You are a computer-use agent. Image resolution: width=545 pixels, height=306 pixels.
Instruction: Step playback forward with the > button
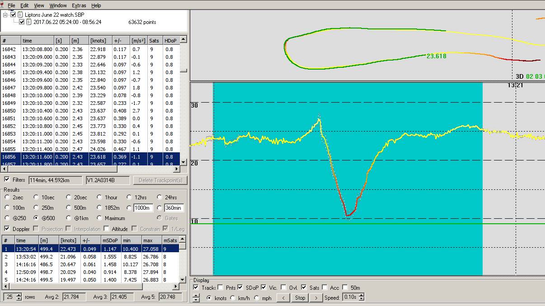point(316,298)
